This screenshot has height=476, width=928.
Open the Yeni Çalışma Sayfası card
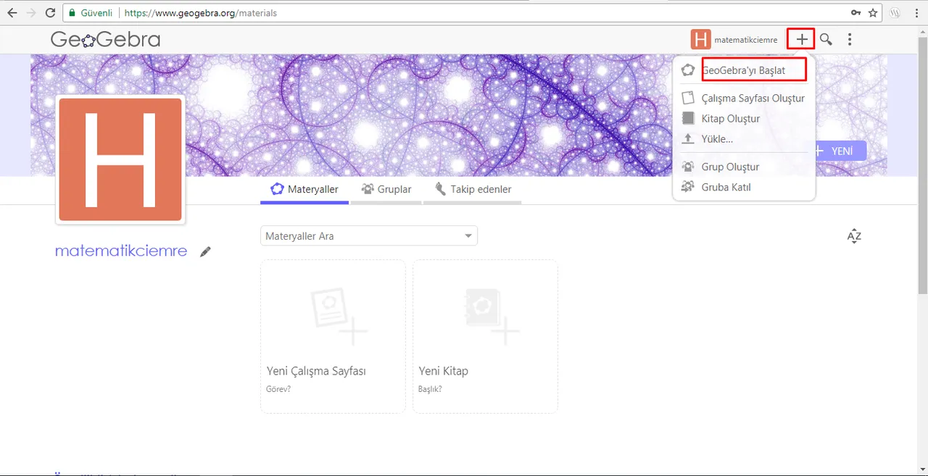(333, 336)
